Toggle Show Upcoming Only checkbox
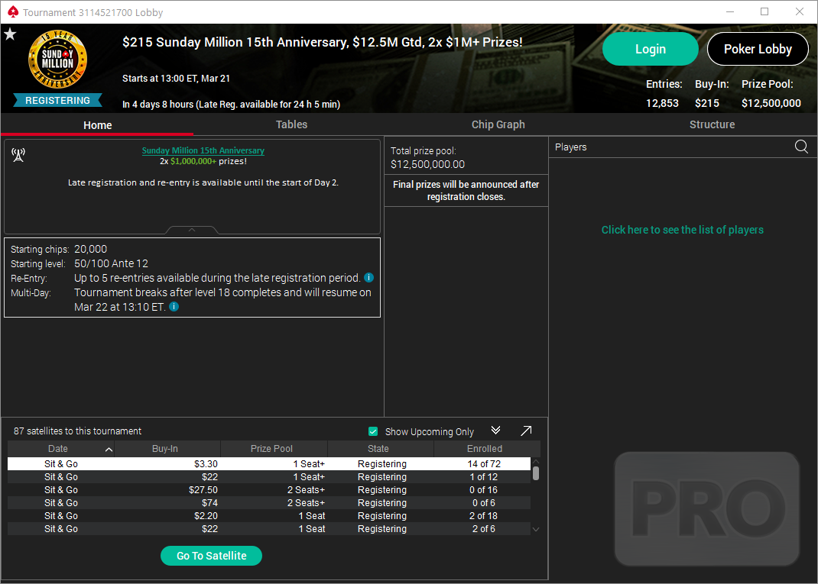This screenshot has width=818, height=584. pyautogui.click(x=373, y=431)
